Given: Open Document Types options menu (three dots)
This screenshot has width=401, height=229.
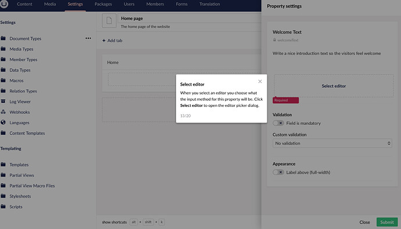Looking at the screenshot, I should [88, 38].
